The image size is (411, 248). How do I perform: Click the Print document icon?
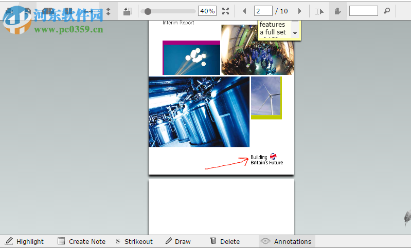(x=10, y=11)
